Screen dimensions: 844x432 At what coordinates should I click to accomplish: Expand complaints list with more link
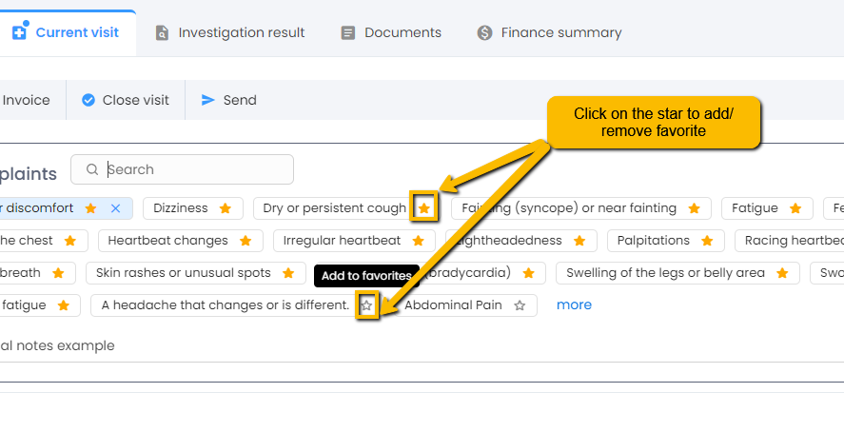pos(574,305)
